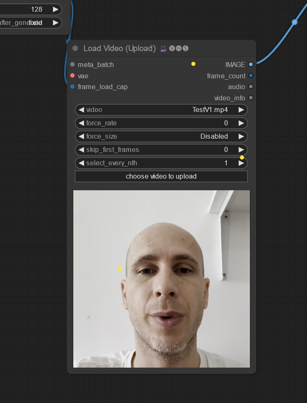Click the IMAGE output socket
Screen dimensions: 307x403
pyautogui.click(x=251, y=65)
